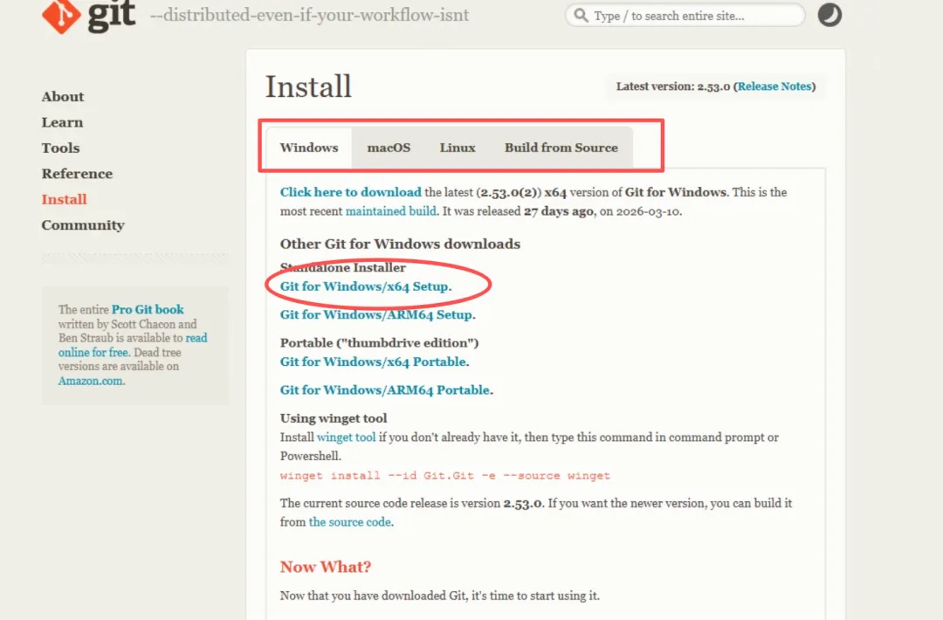
Task: Click the 'Now What?' heading
Action: [326, 567]
